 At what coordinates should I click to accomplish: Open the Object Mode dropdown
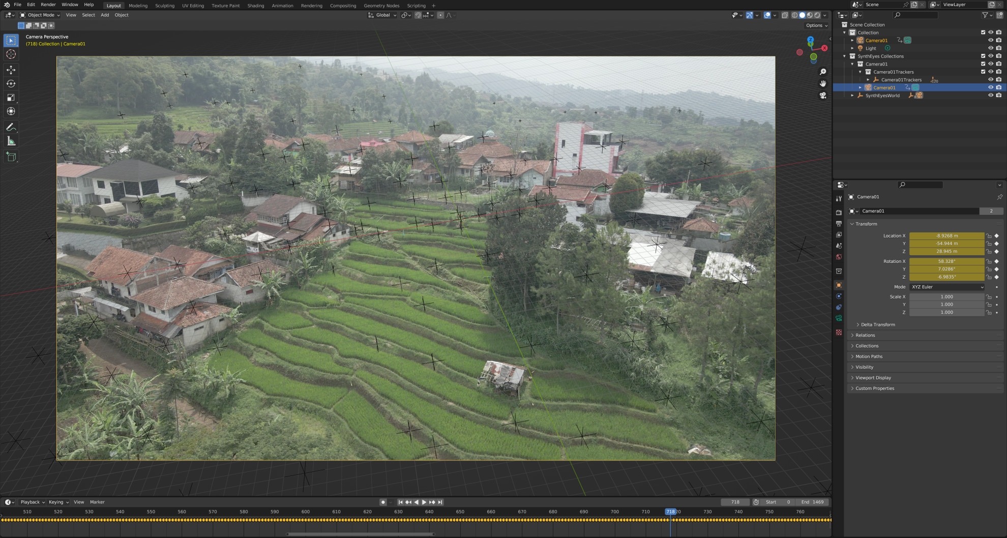tap(40, 15)
